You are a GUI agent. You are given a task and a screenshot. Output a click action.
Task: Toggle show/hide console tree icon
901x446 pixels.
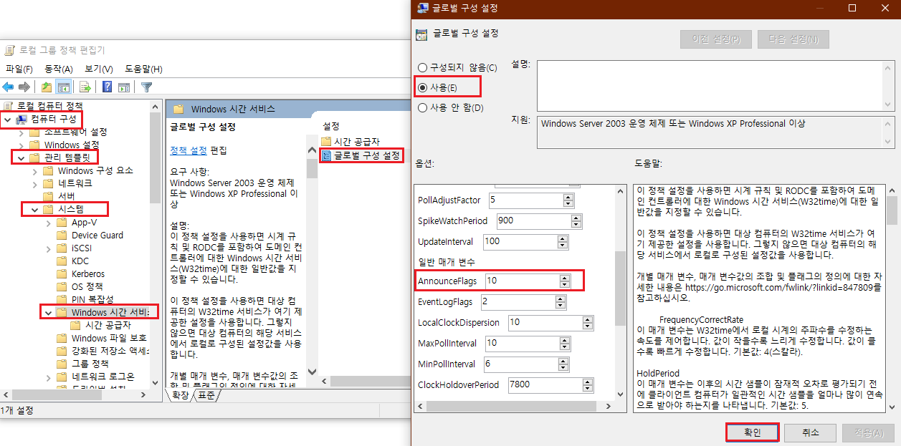pos(63,87)
